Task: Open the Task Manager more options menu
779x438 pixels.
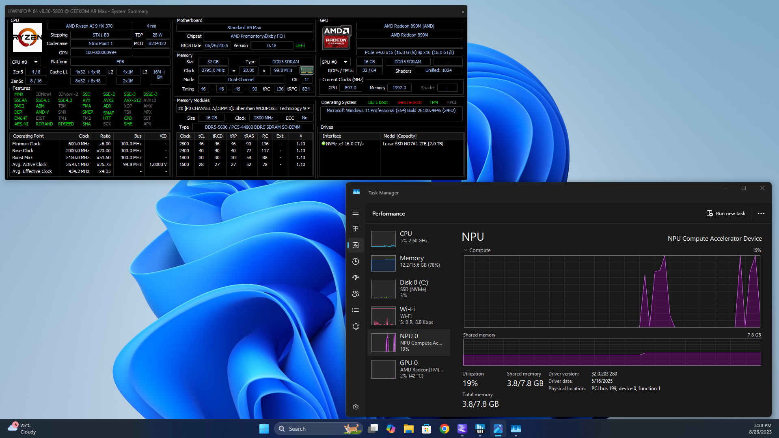Action: (761, 214)
